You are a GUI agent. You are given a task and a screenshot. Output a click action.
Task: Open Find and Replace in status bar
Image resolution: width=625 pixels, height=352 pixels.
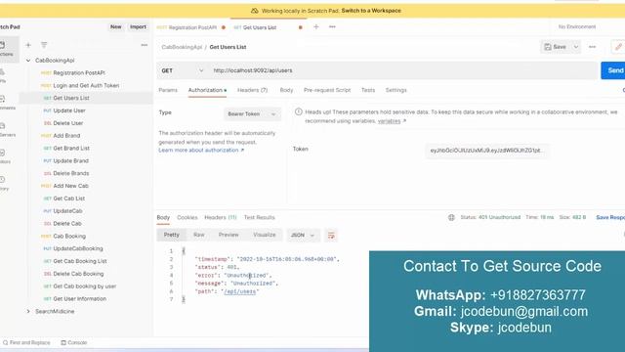[26, 343]
